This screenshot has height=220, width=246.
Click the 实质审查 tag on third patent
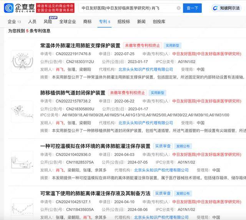click(163, 146)
